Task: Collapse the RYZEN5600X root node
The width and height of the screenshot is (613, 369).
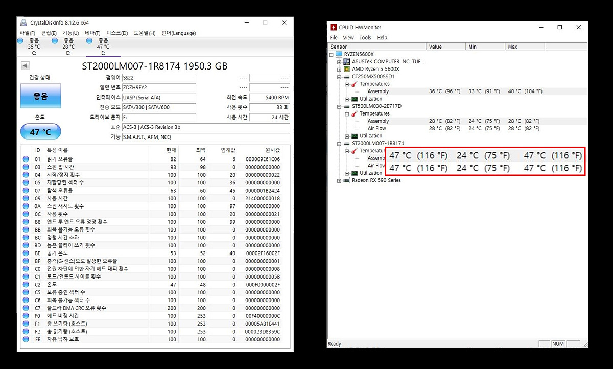Action: click(x=332, y=54)
